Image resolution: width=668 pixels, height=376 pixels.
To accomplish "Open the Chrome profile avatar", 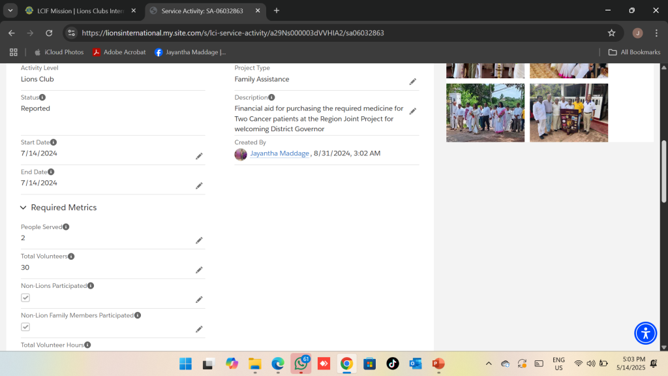I will pos(637,33).
